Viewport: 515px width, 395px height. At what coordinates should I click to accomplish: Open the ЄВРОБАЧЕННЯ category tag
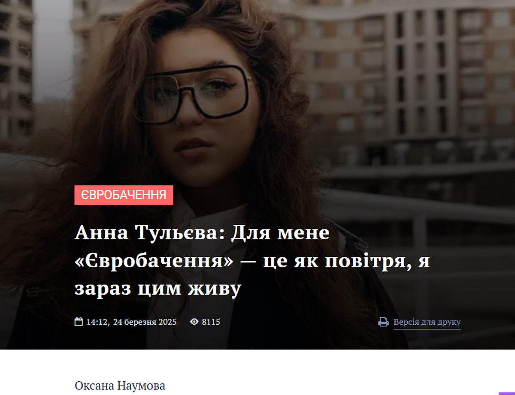point(124,195)
